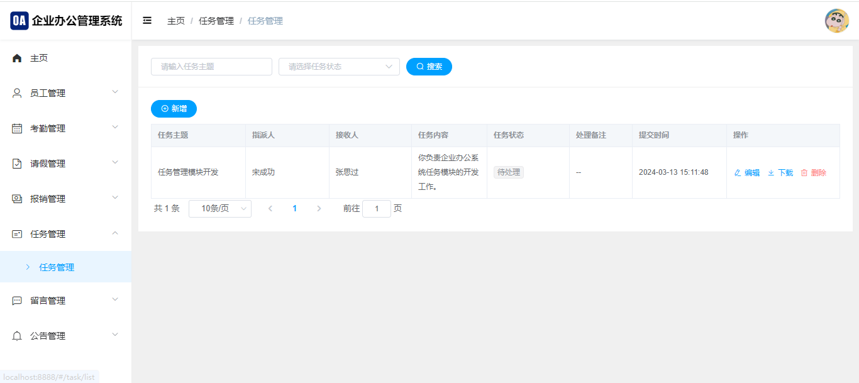The width and height of the screenshot is (859, 383).
Task: Click the 新增 add button
Action: coord(174,109)
